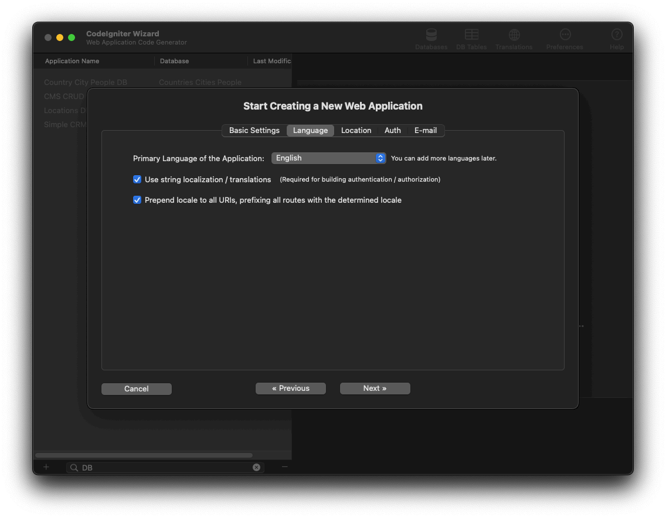Toggle Prepend locale to all URIs checkbox
This screenshot has height=518, width=666.
(x=137, y=200)
